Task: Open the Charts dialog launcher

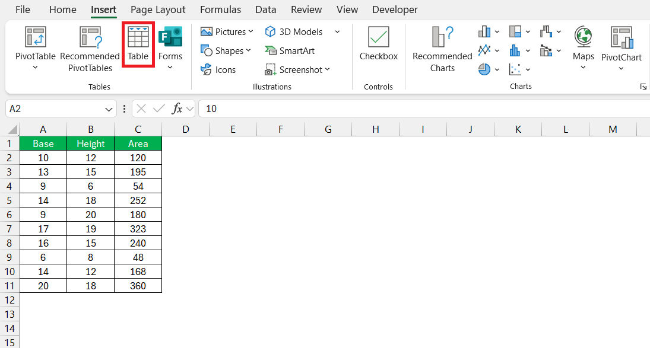Action: 643,87
